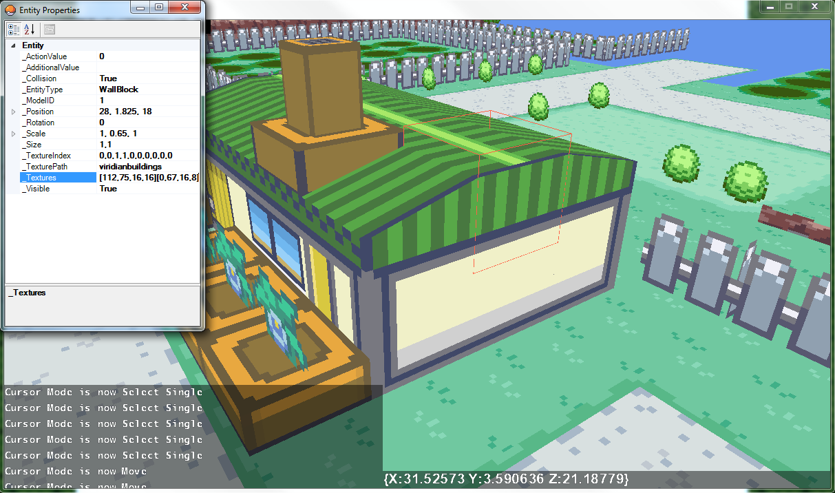The image size is (835, 493).
Task: Maximize the main editor window
Action: point(789,7)
